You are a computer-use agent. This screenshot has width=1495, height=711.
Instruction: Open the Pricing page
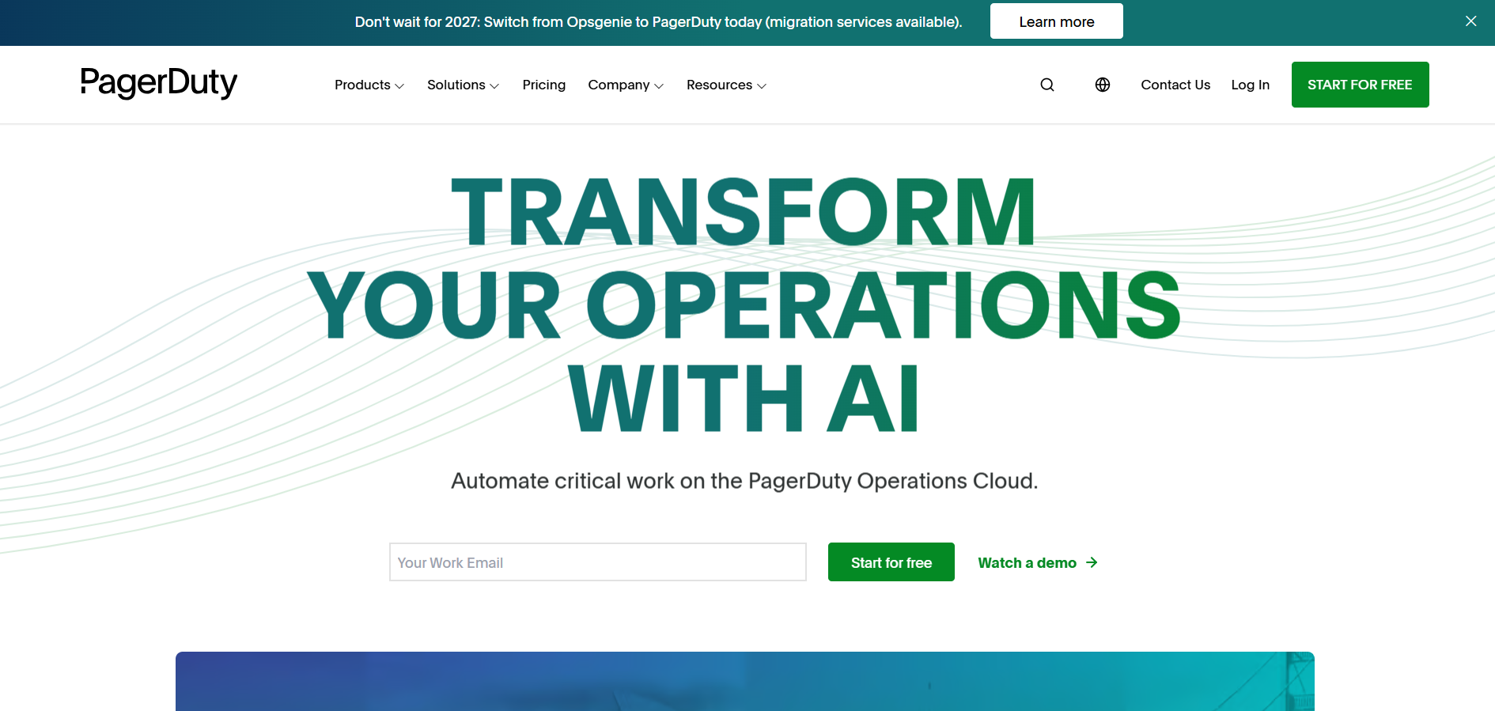coord(544,85)
